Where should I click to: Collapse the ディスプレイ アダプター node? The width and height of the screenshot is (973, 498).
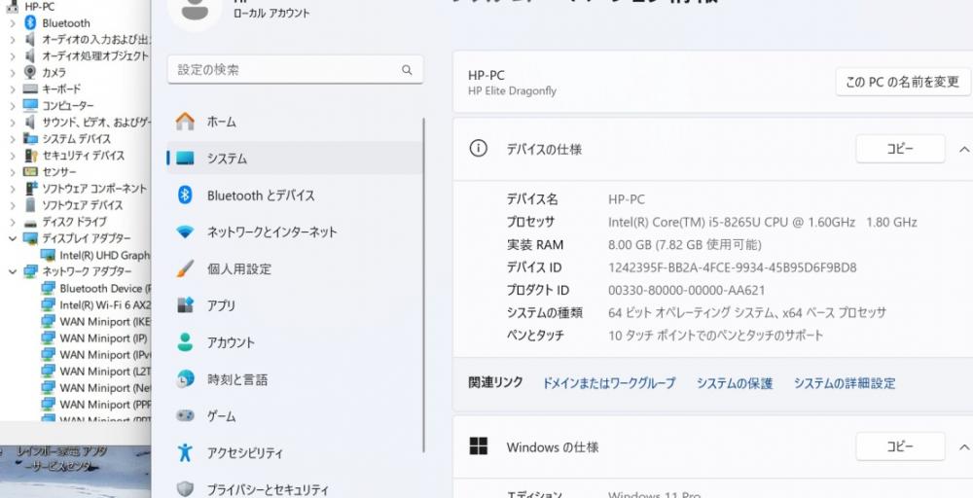coord(13,238)
